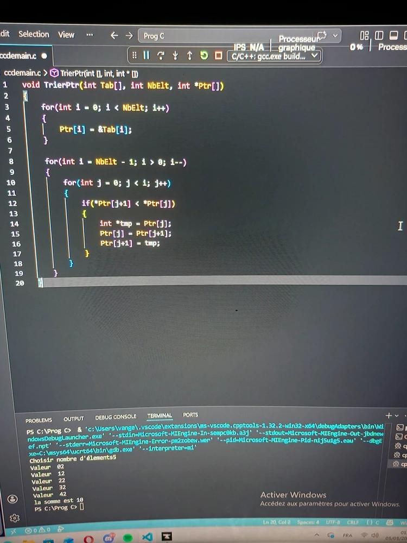Expand the chevron next to the chat icon
The image size is (407, 543).
click(x=335, y=35)
